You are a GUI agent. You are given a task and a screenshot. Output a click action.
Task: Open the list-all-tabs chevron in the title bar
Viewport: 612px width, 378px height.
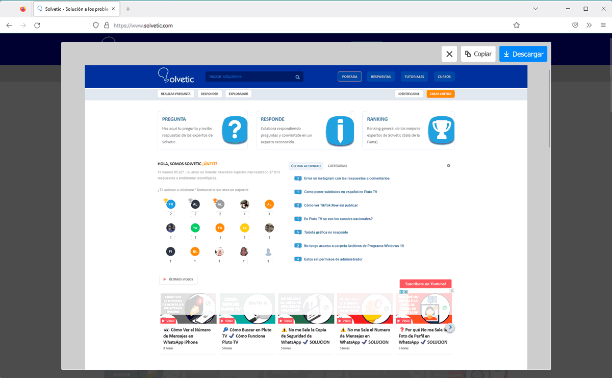535,8
